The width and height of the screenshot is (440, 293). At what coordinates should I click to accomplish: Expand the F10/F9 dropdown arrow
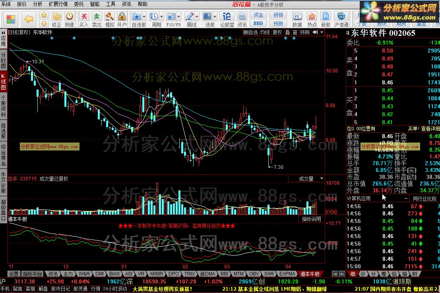point(179,17)
